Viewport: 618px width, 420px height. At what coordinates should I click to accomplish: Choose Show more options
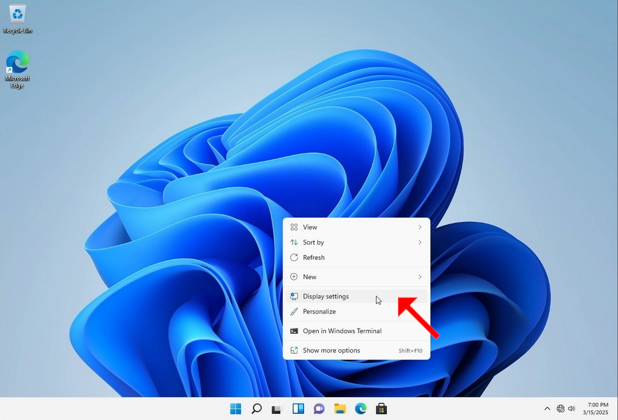[356, 350]
